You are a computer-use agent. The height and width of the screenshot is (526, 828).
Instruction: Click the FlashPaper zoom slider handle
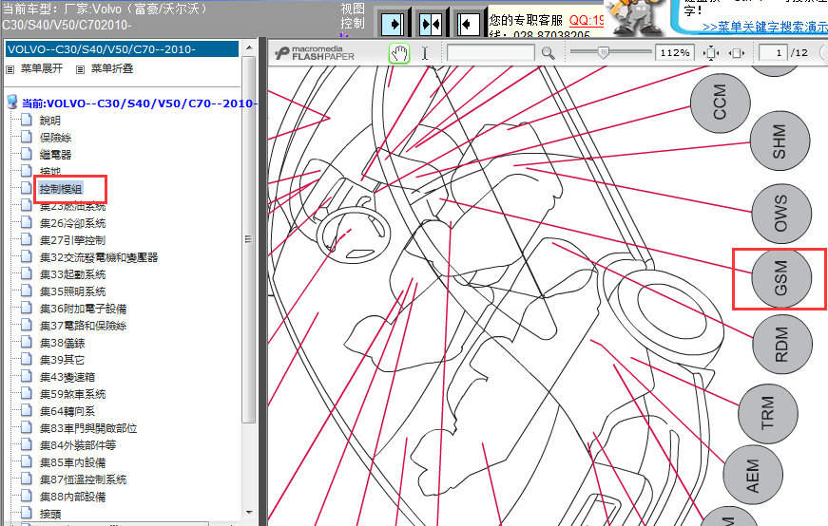(603, 51)
